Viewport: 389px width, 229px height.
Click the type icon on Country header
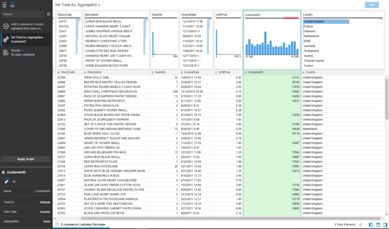coord(304,73)
